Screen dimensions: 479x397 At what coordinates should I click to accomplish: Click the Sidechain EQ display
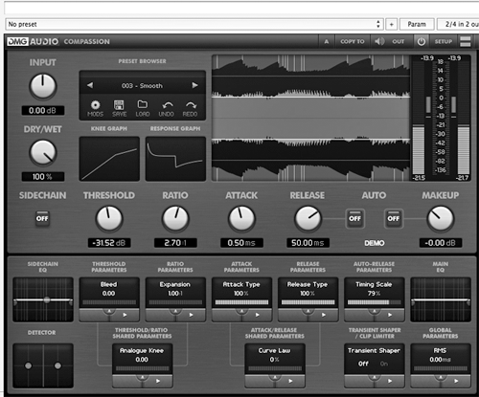43,299
